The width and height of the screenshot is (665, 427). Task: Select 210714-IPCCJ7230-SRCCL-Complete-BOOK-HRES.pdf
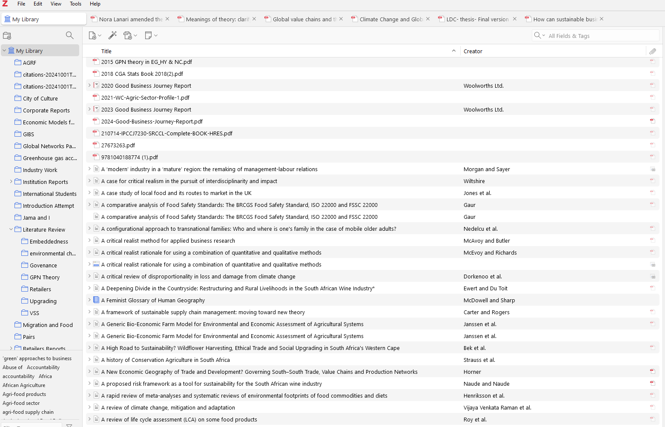tap(373, 133)
